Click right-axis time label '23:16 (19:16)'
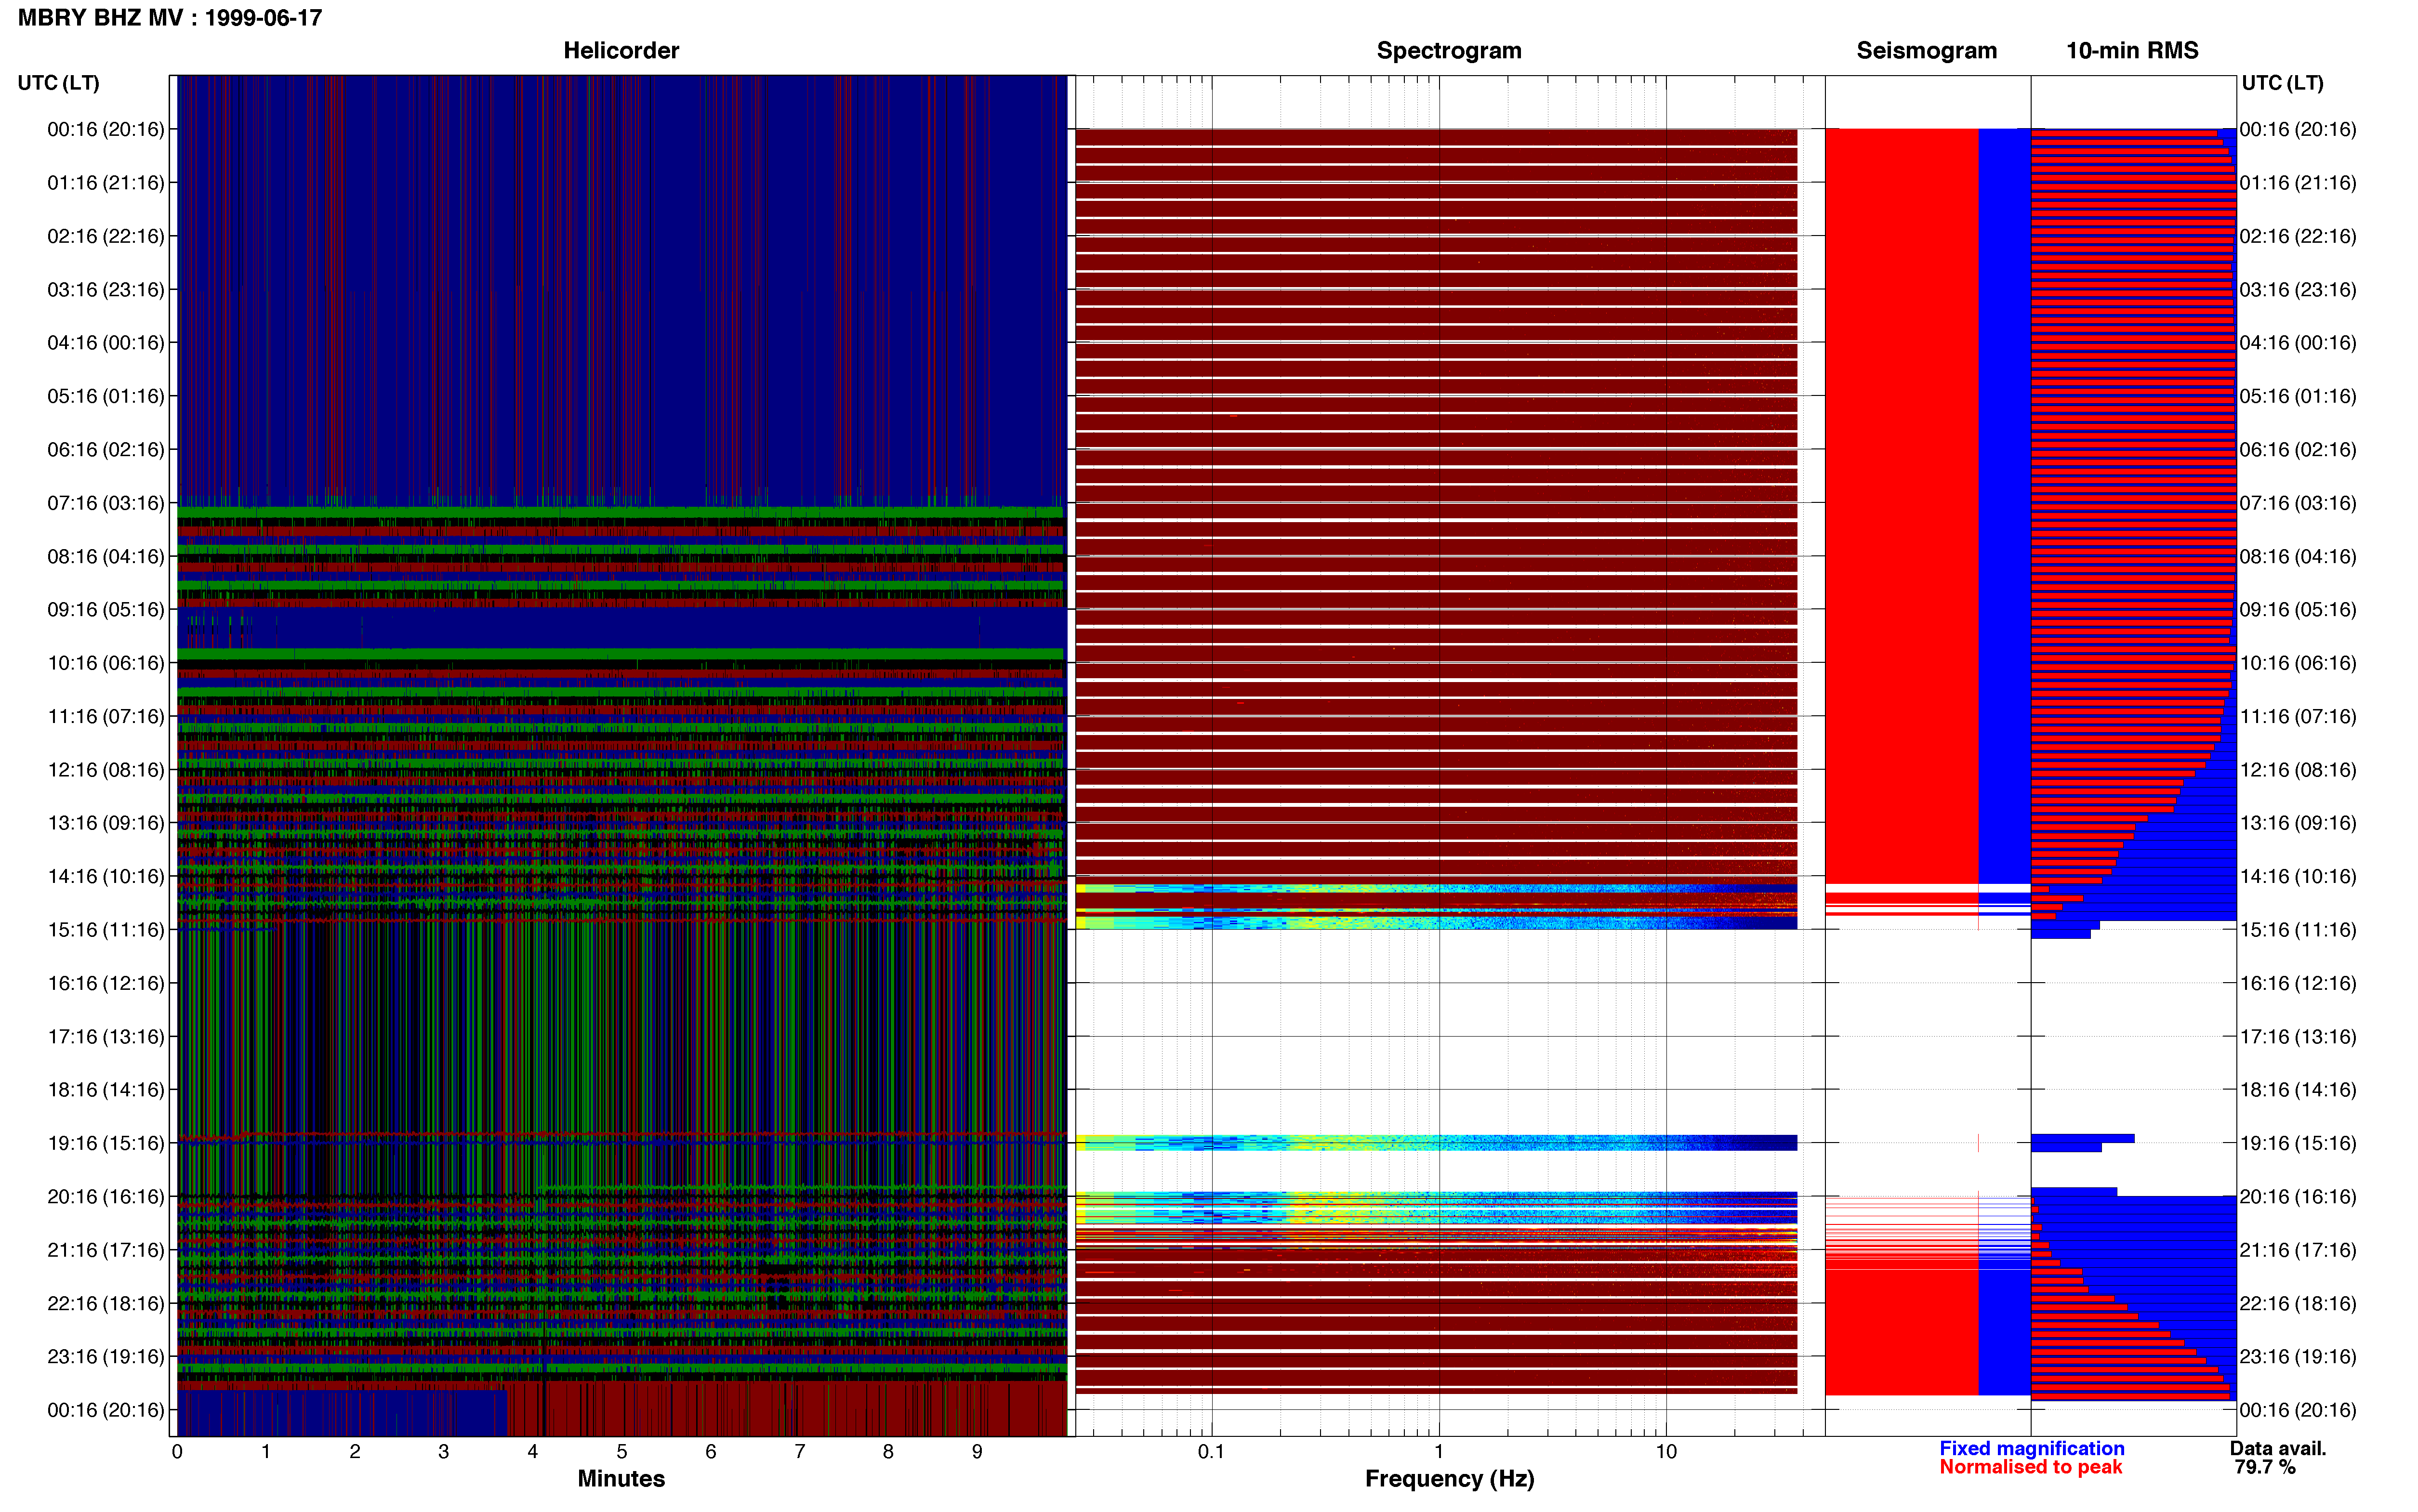The width and height of the screenshot is (2418, 1512). pyautogui.click(x=2298, y=1357)
